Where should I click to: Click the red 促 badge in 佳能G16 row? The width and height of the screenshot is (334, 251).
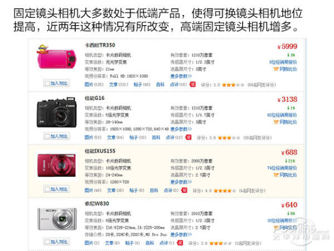tap(188, 137)
